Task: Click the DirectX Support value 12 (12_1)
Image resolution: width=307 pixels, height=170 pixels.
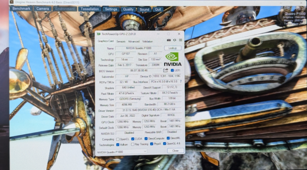Action: pos(171,87)
